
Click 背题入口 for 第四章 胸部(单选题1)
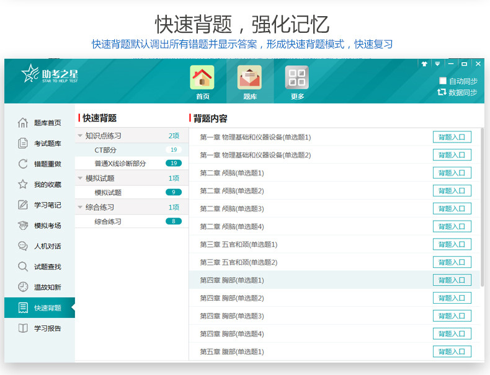tap(452, 280)
